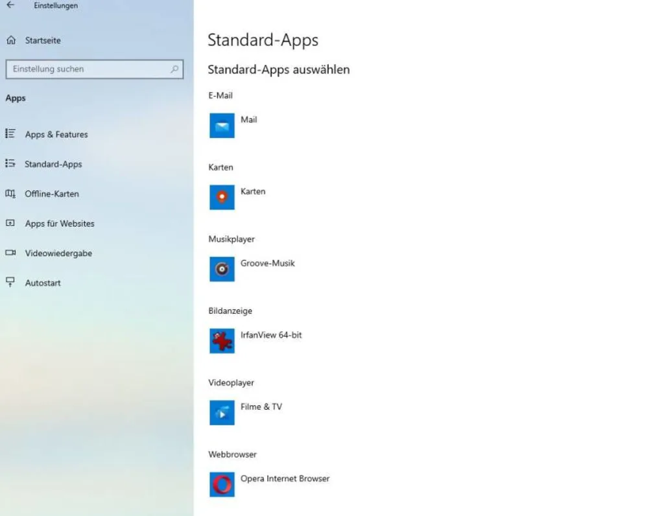
Task: Change default email app labeled Mail
Action: 248,120
